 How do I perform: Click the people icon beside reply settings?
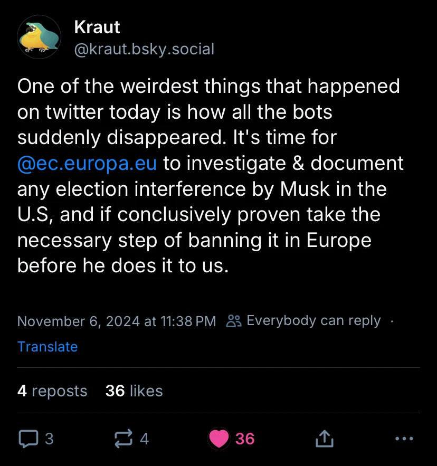click(x=233, y=321)
